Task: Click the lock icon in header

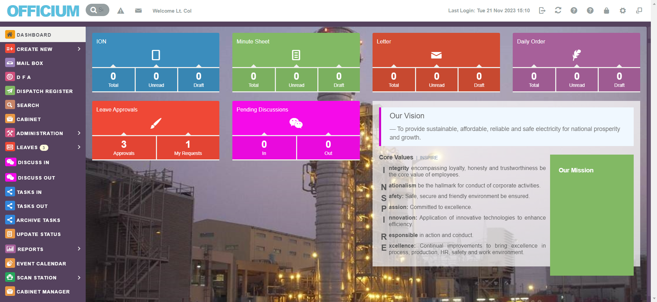Action: 606,11
